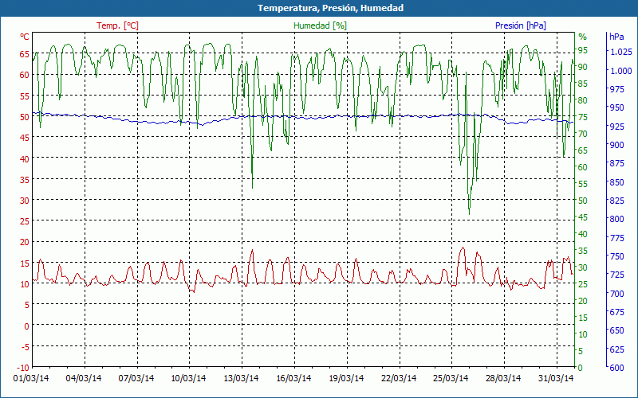Click the blue pressure axis value 750

pyautogui.click(x=616, y=256)
